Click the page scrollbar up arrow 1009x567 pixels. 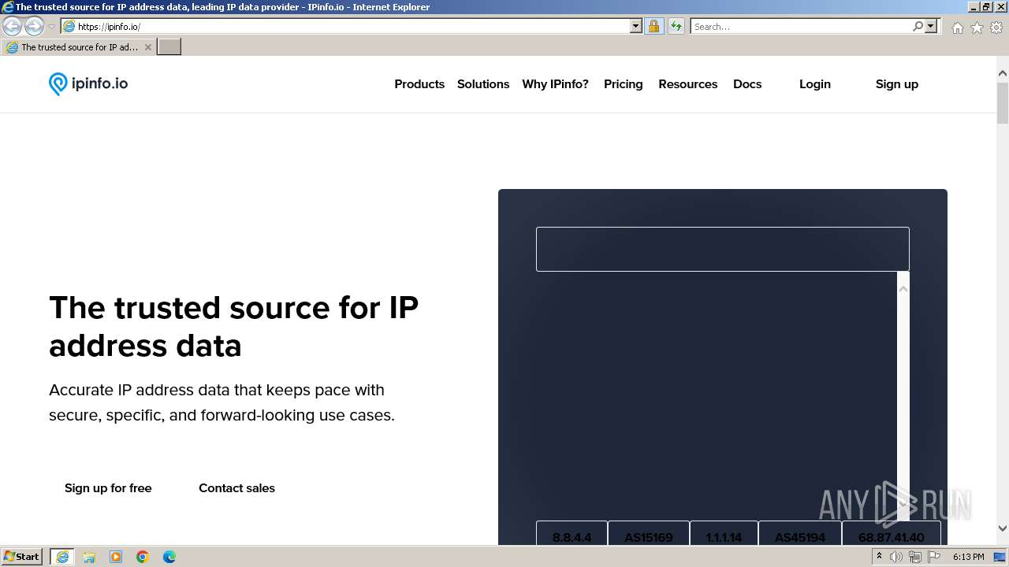1003,73
